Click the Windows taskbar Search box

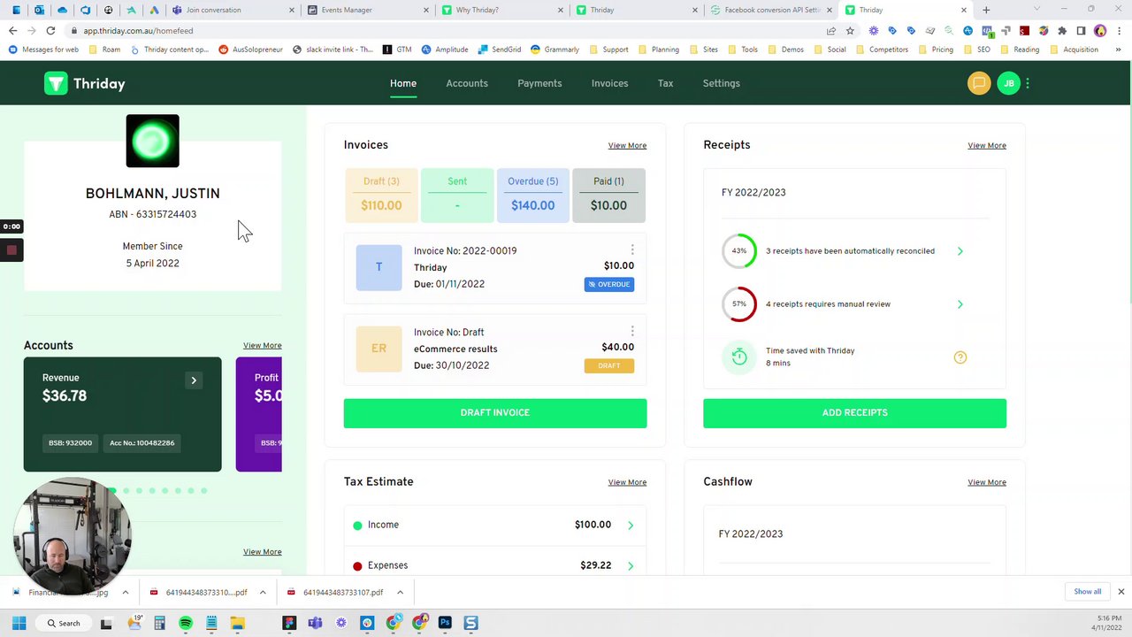pyautogui.click(x=64, y=623)
